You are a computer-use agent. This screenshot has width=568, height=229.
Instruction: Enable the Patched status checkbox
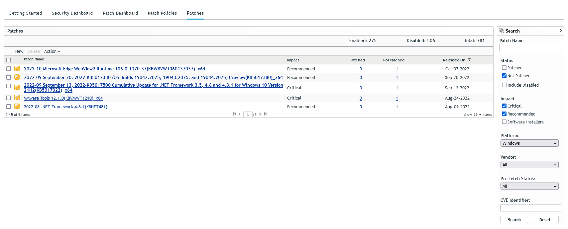tap(504, 68)
